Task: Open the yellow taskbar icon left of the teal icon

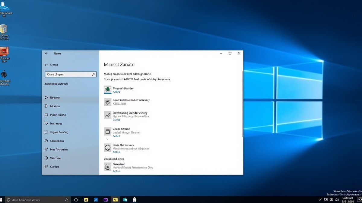Action: point(115,200)
